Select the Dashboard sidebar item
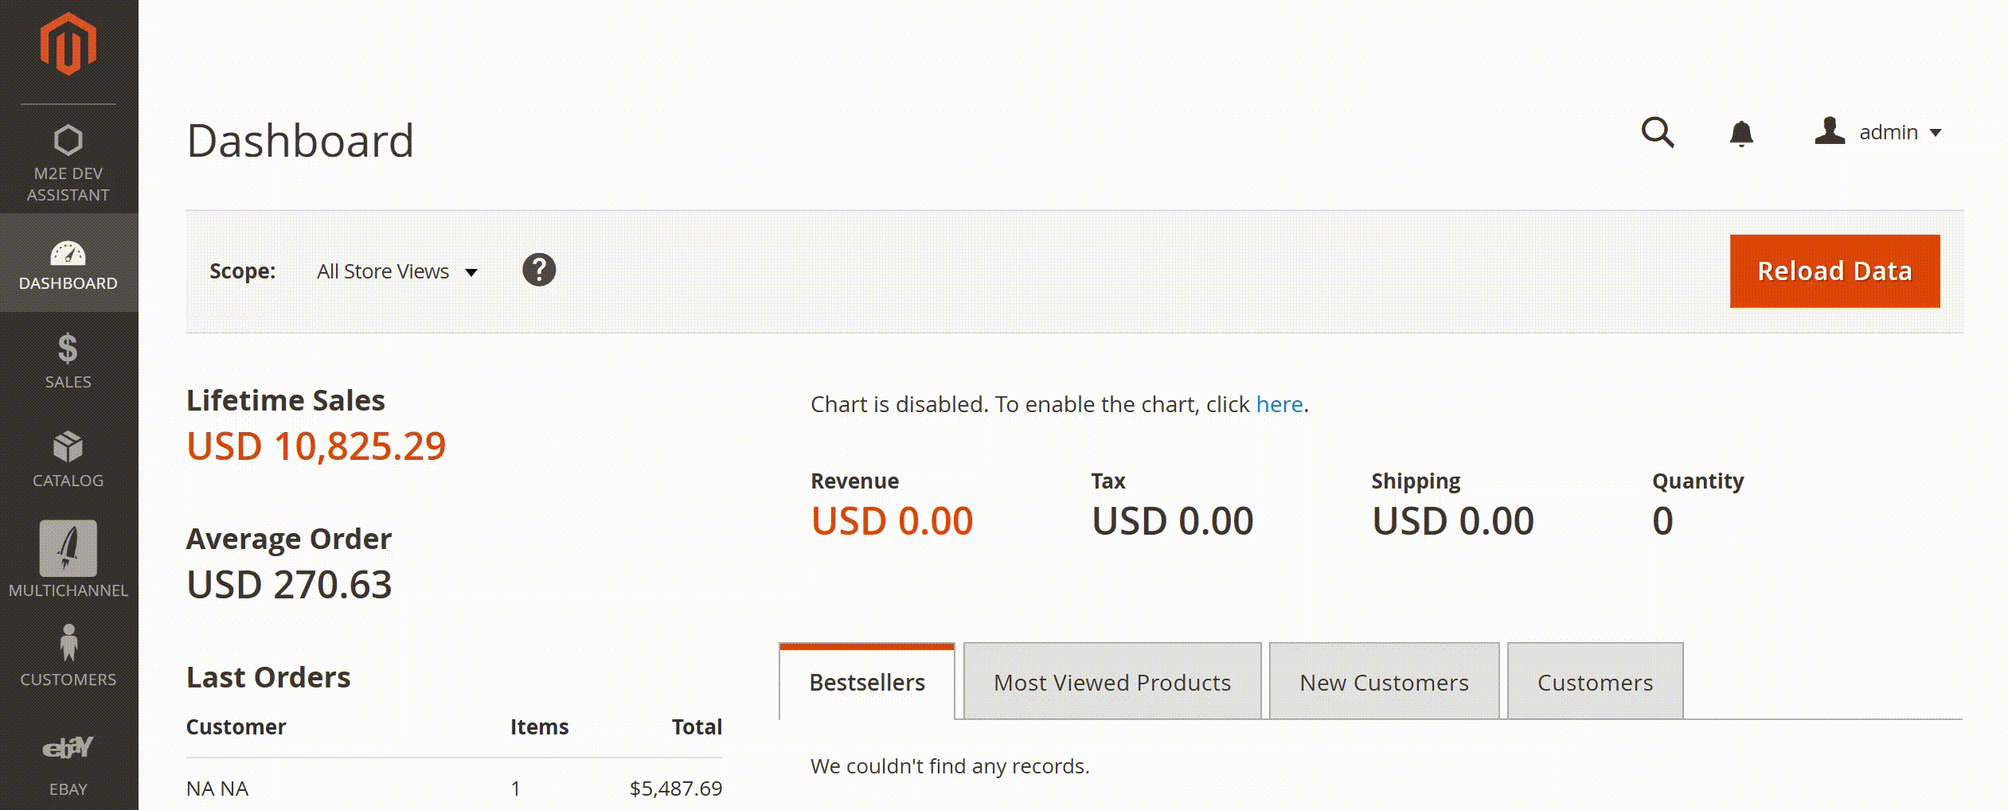2008x810 pixels. coord(68,264)
